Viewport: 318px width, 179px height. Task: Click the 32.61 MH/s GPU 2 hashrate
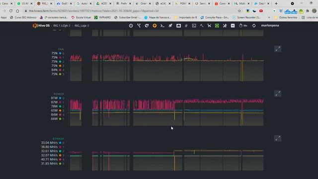(49, 151)
